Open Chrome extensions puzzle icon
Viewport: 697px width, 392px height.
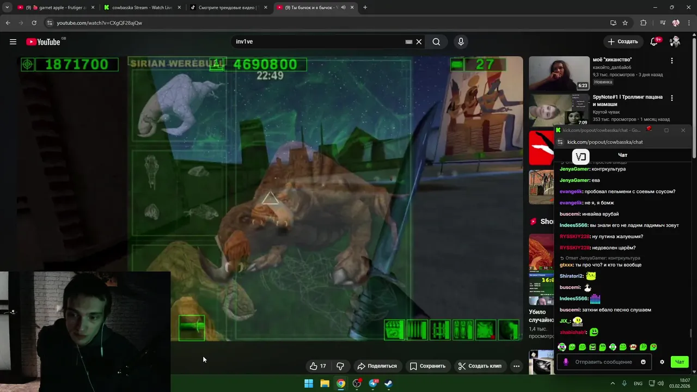click(x=643, y=23)
